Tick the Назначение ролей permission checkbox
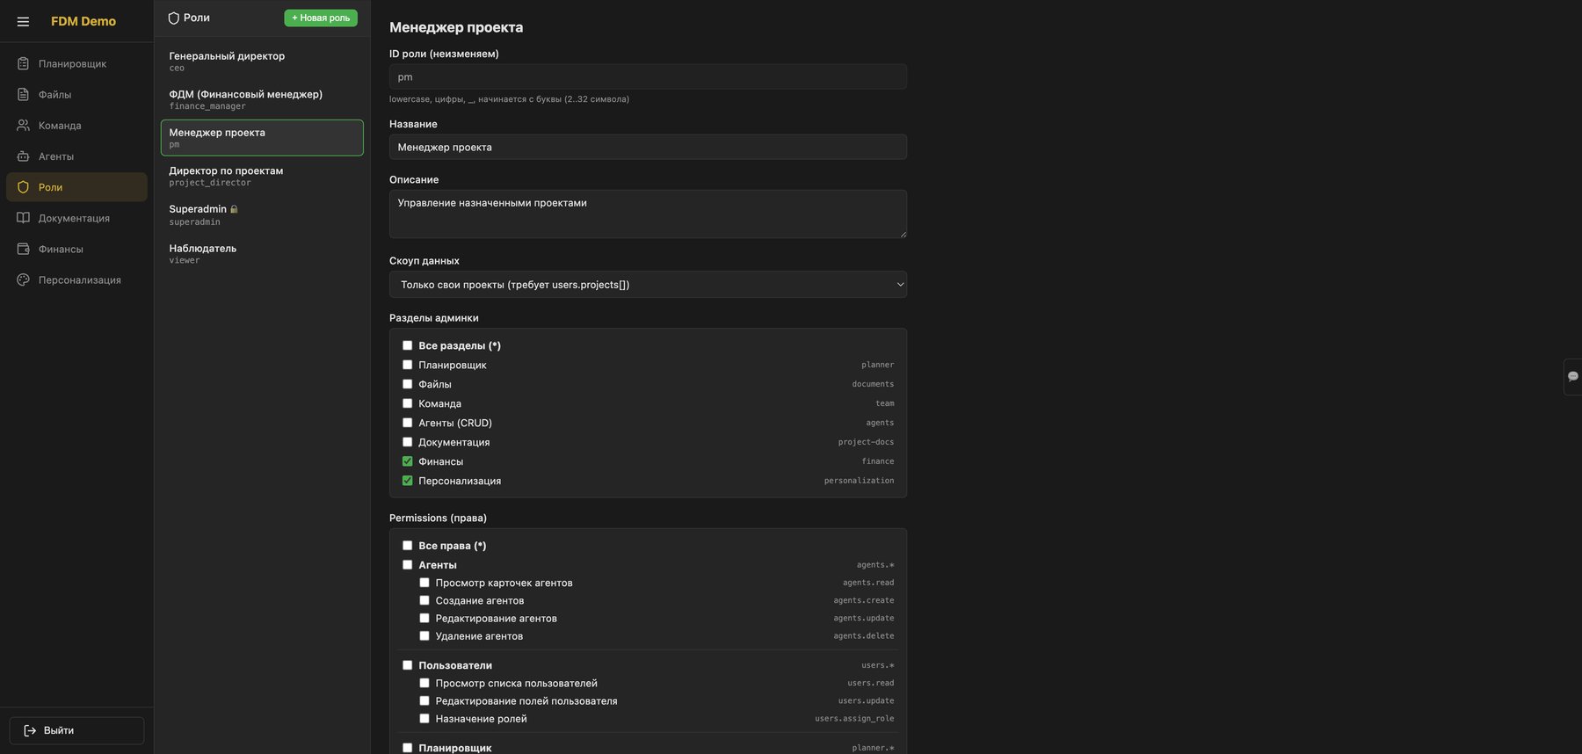This screenshot has height=754, width=1582. [425, 718]
